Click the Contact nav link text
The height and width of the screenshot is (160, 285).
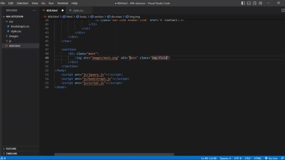pos(171,20)
